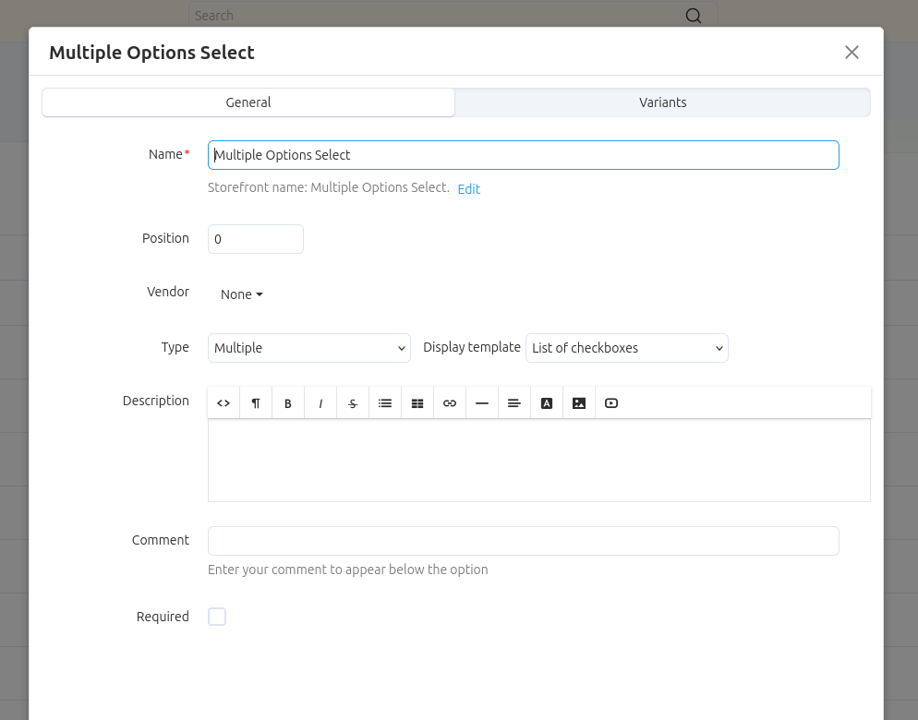
Task: Open text alignment options in editor
Action: pos(514,402)
